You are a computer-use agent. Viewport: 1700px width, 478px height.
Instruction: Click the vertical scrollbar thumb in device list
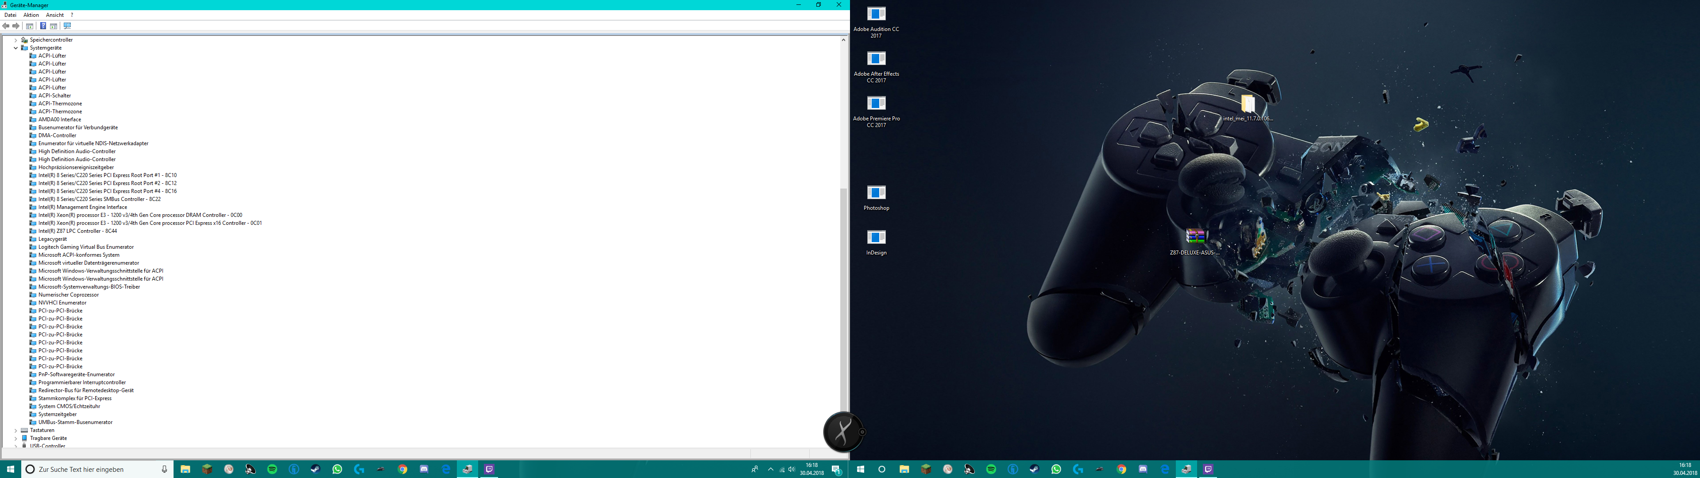pos(843,297)
